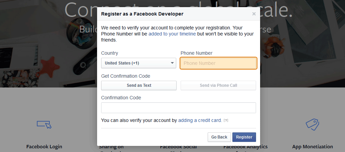
Task: Click the Facebook Login icon
Action: pos(44,125)
